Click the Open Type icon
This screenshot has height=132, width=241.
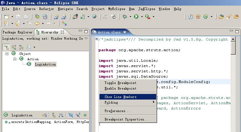[x=221, y=17]
